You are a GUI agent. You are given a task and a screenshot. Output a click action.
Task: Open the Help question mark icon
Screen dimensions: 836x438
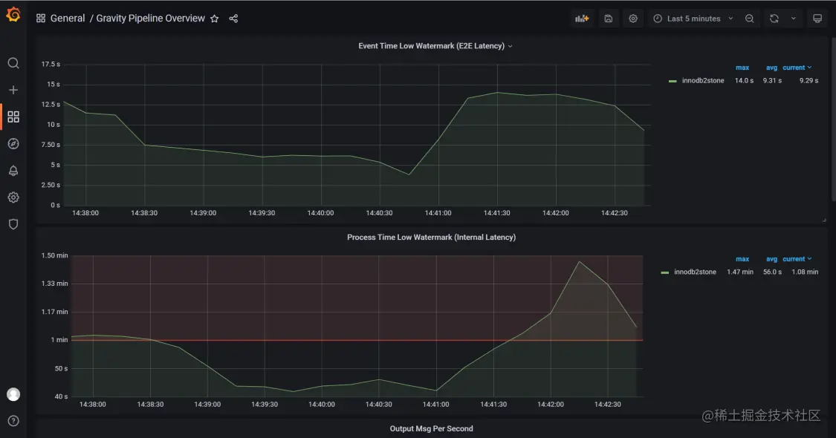pyautogui.click(x=13, y=421)
